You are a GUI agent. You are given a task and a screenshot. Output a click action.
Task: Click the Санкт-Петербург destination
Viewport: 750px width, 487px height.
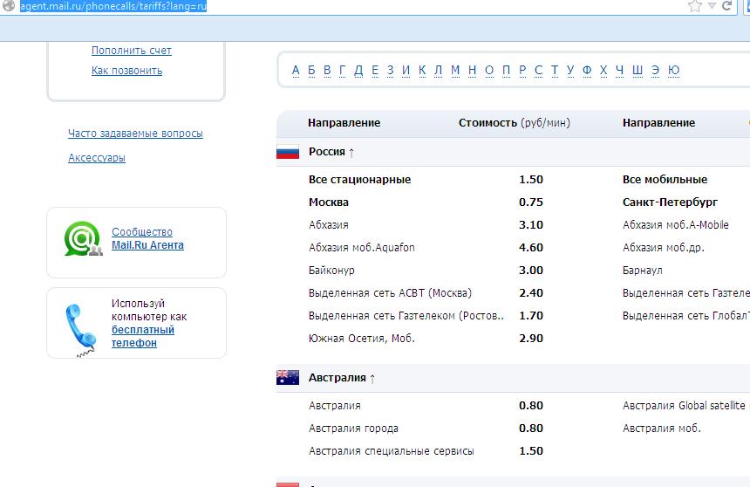tap(670, 202)
